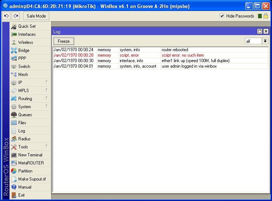
Task: Click timestamp Jan/02/1970 00:00:24
Action: [73, 50]
